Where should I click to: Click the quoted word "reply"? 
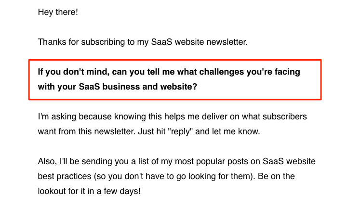(180, 132)
